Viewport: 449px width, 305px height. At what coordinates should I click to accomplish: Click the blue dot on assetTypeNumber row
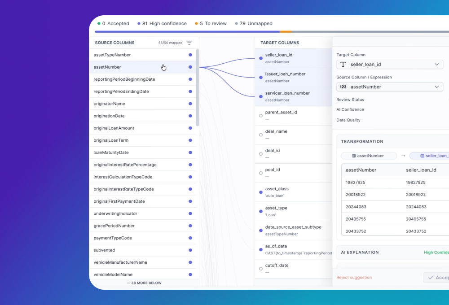coord(190,55)
